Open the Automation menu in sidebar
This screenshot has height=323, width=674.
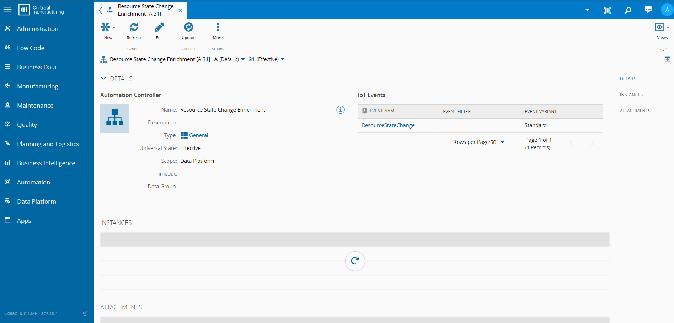pos(33,182)
